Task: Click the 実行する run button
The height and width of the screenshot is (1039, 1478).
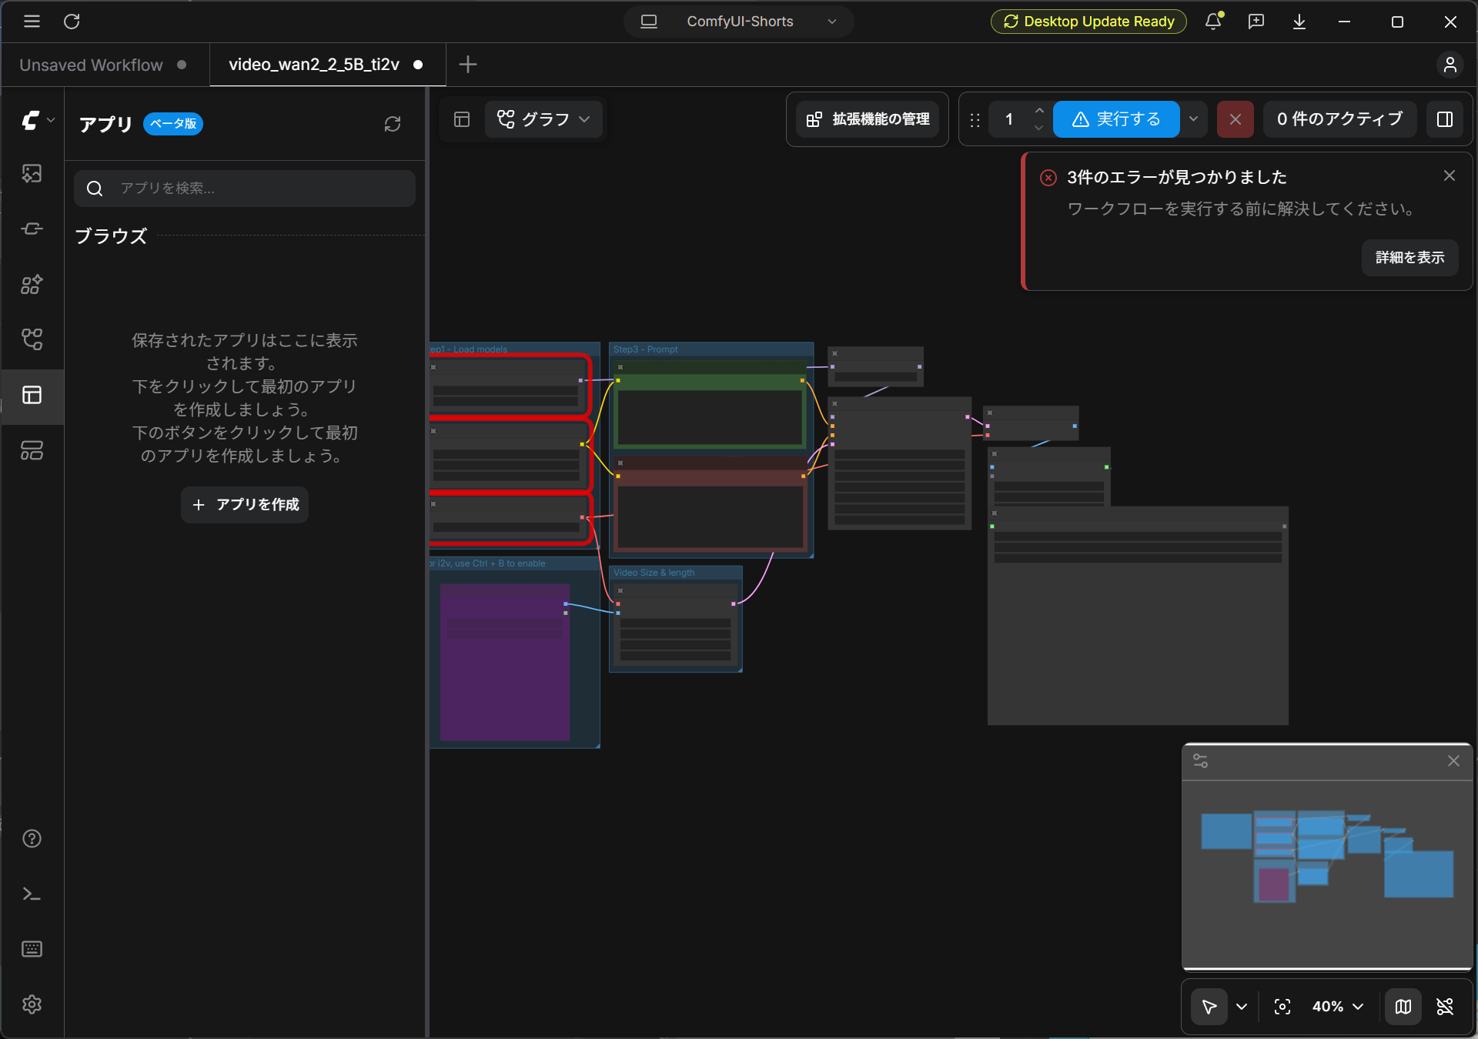Action: coord(1116,119)
